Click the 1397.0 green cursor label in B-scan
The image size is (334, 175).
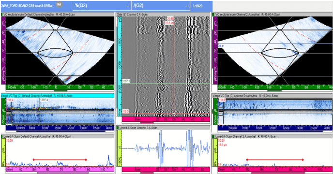(x=126, y=81)
